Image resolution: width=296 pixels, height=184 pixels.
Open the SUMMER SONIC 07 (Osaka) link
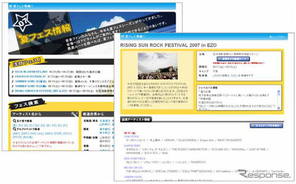pyautogui.click(x=31, y=86)
